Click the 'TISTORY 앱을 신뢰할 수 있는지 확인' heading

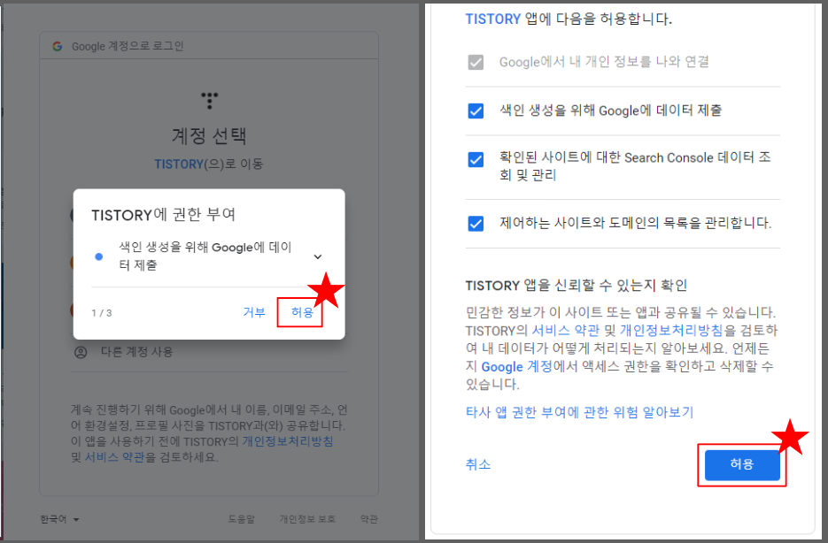577,286
